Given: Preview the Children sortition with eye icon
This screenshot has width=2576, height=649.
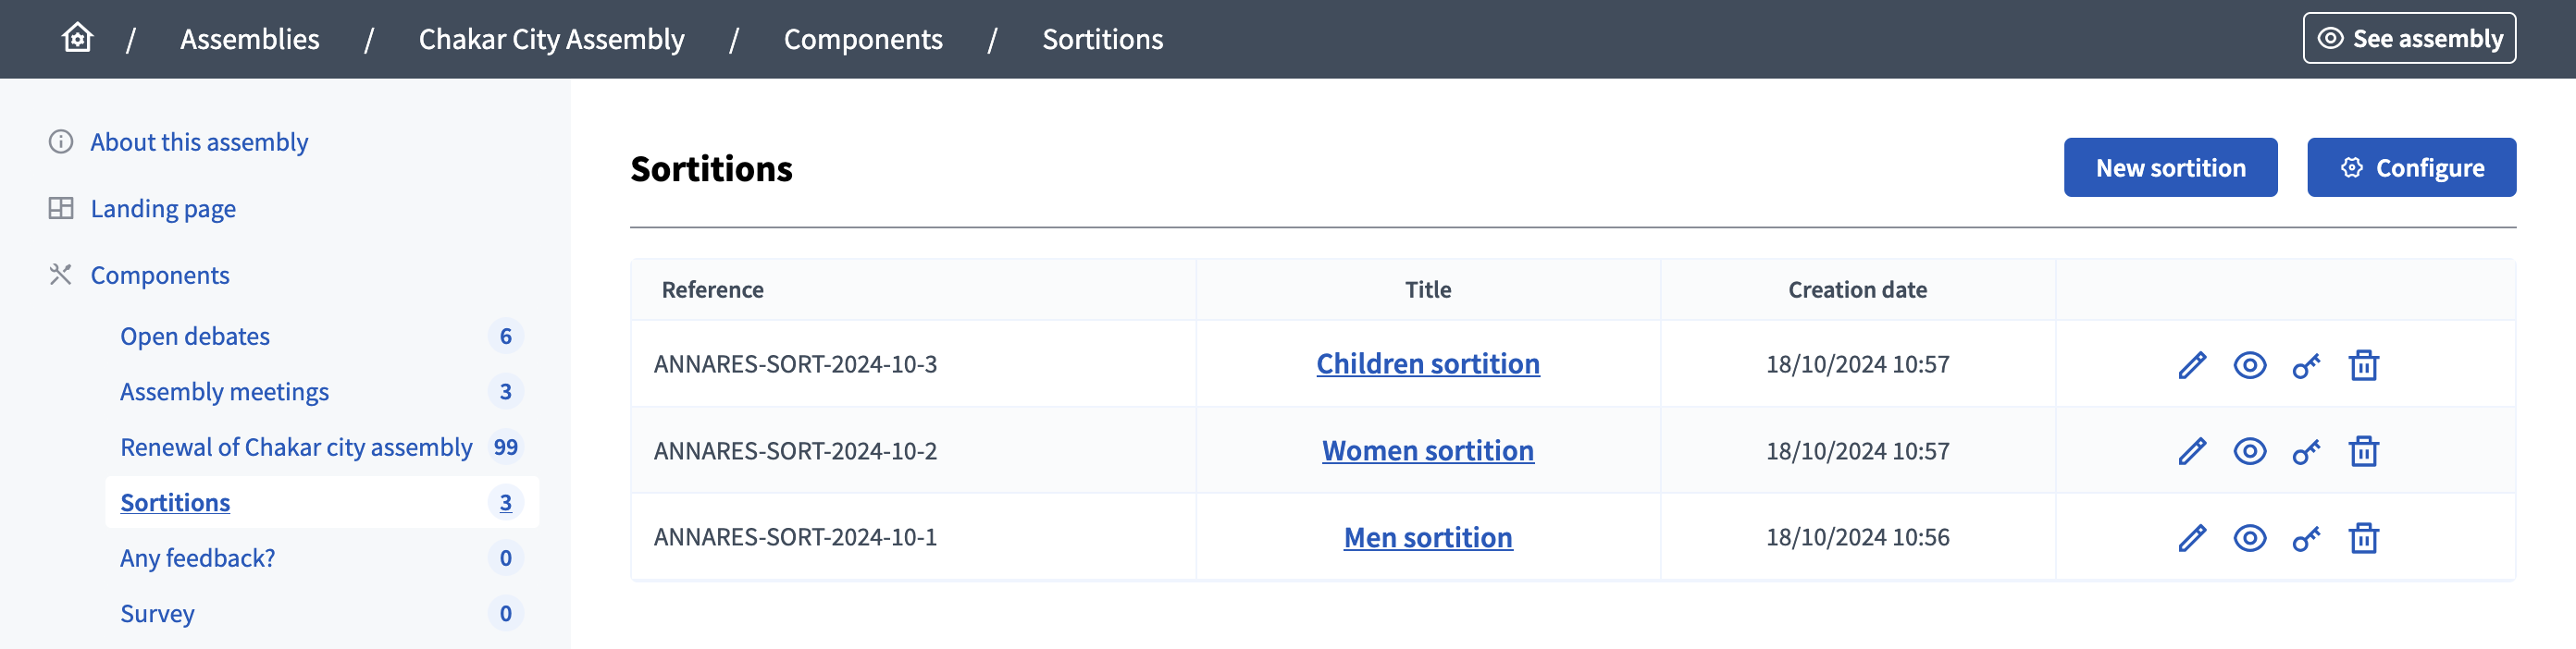Looking at the screenshot, I should click(x=2249, y=365).
